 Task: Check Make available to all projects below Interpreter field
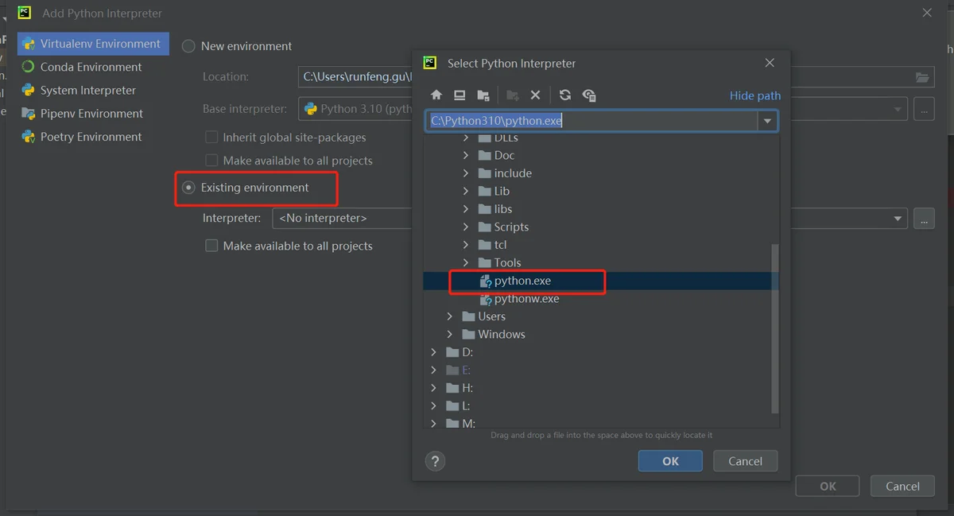(211, 246)
